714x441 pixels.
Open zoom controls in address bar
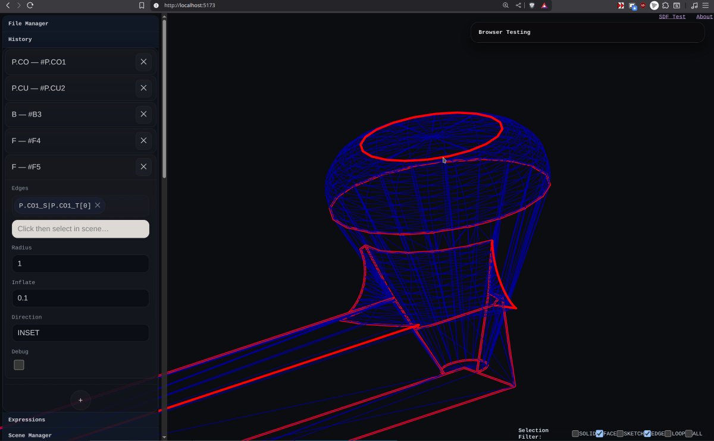click(x=506, y=5)
